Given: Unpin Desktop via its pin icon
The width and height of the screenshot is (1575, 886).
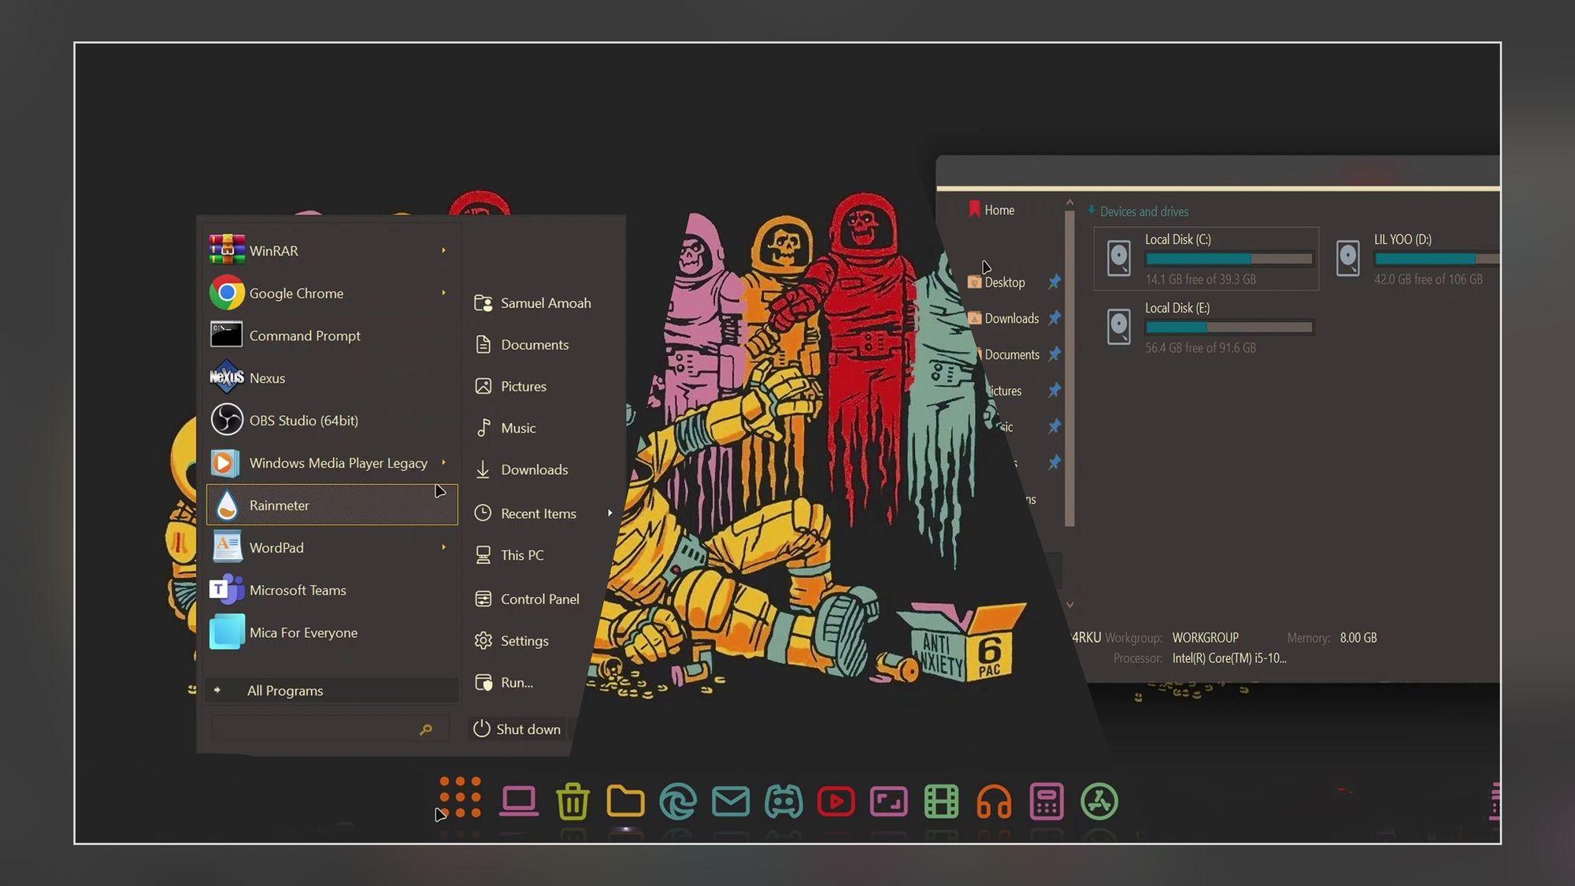Looking at the screenshot, I should click(1054, 281).
